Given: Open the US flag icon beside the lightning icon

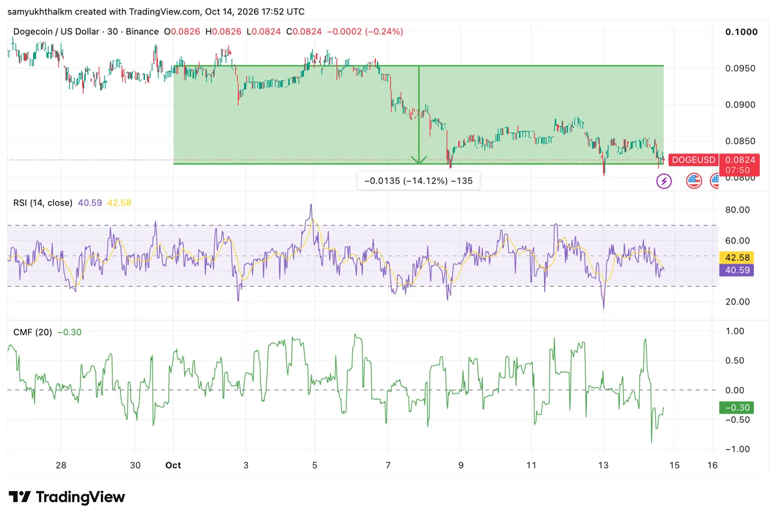Looking at the screenshot, I should 694,181.
